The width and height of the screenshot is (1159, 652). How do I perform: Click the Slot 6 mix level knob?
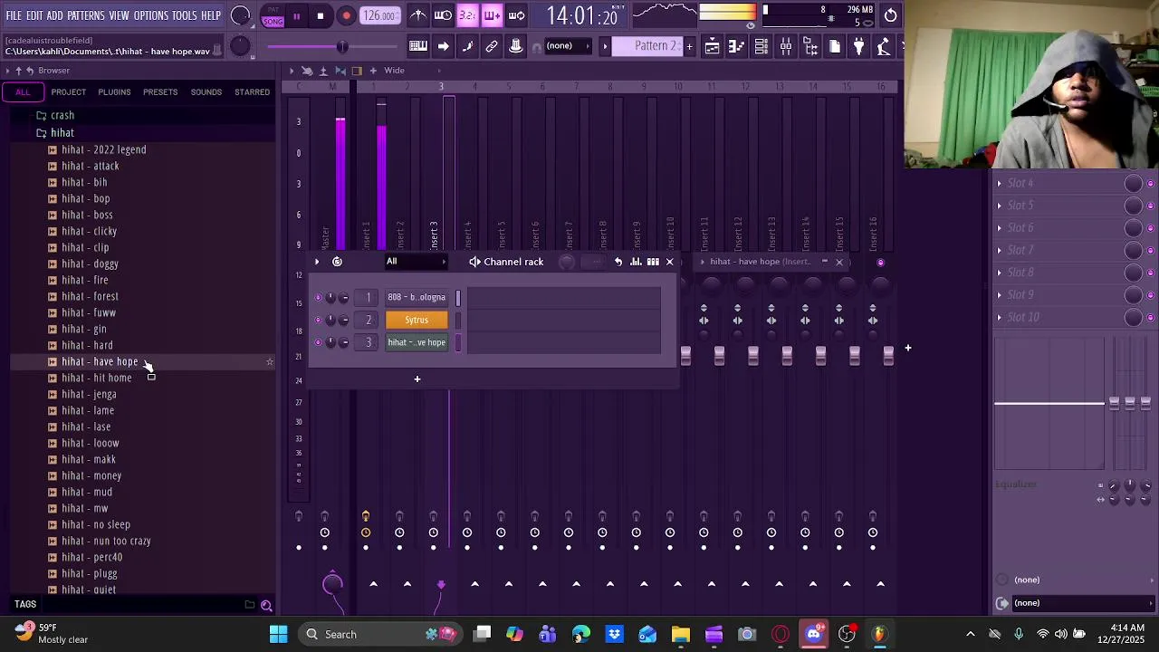pyautogui.click(x=1133, y=228)
